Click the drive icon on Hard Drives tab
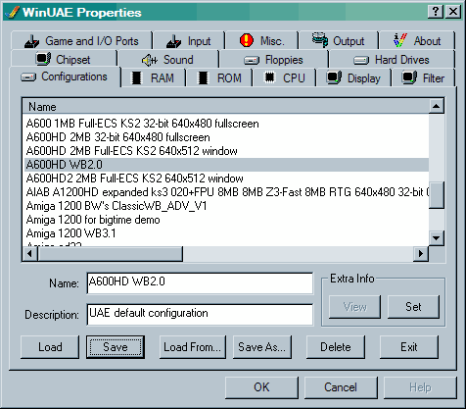Viewport: 466px width, 409px height. pos(361,60)
